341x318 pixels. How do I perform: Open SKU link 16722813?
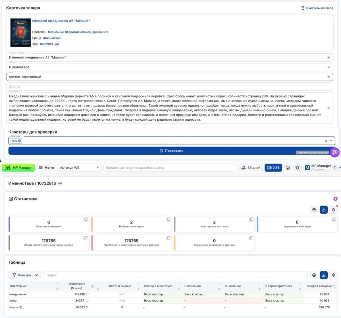(46, 44)
